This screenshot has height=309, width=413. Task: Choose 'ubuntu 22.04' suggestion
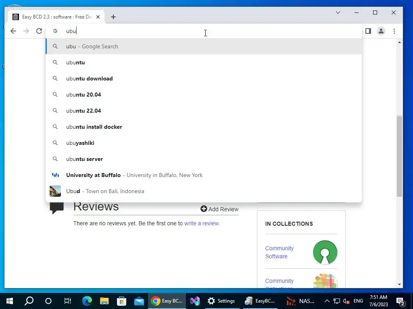204,111
